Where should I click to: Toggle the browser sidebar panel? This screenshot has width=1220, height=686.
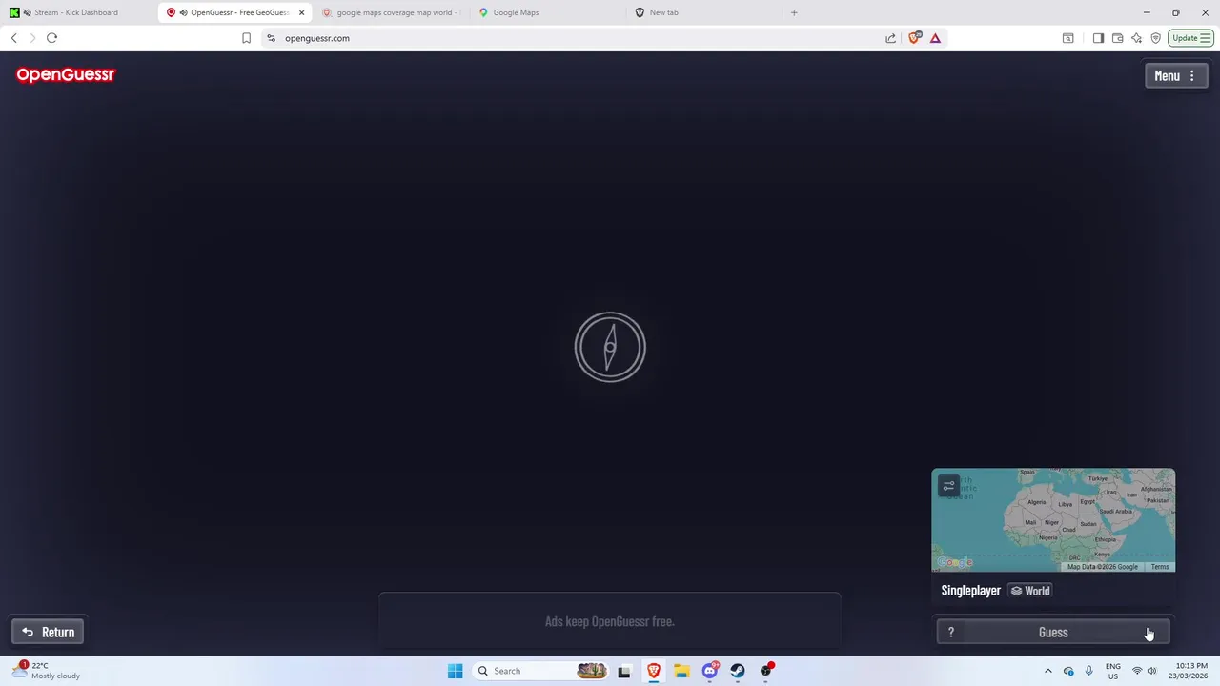click(1098, 38)
